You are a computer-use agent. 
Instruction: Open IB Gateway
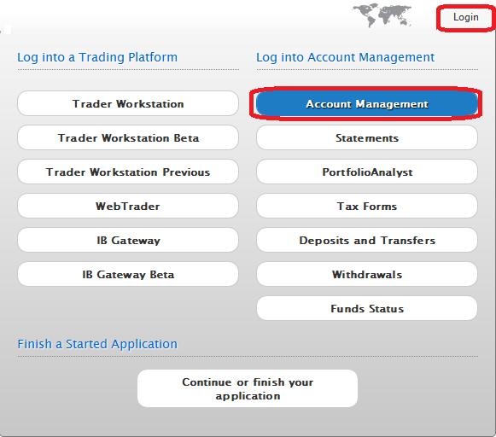[x=128, y=240]
